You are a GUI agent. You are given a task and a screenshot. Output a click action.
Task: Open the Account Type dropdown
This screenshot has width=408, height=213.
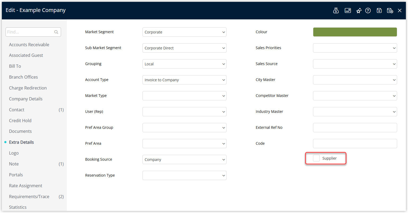pyautogui.click(x=184, y=80)
